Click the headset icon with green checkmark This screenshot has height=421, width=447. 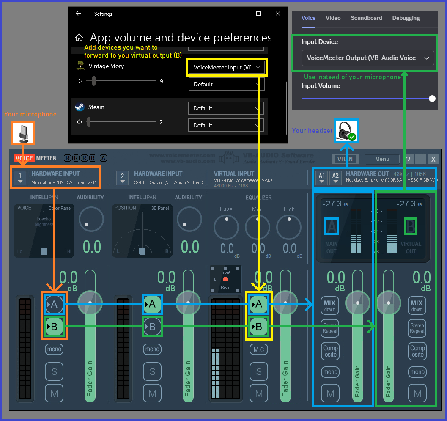[x=346, y=131]
